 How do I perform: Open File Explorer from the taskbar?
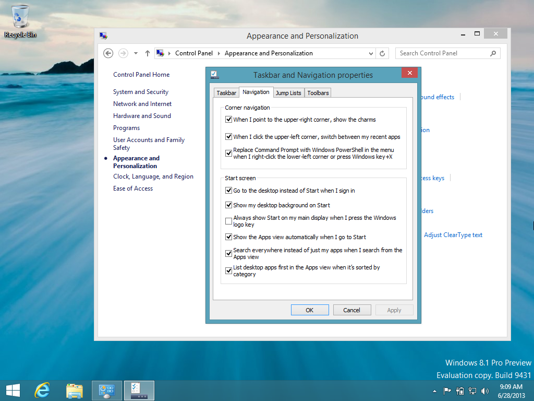[x=75, y=390]
